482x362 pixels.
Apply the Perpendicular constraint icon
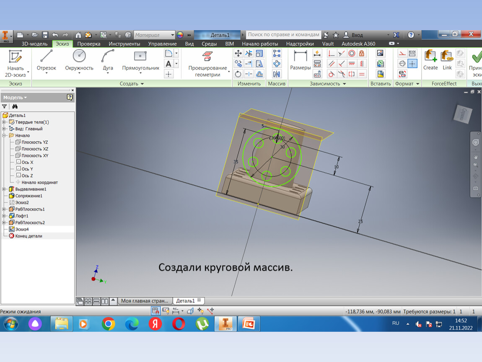point(342,64)
